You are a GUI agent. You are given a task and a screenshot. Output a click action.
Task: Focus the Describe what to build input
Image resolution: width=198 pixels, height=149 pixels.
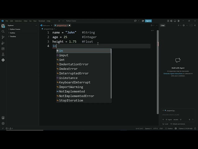178,115
